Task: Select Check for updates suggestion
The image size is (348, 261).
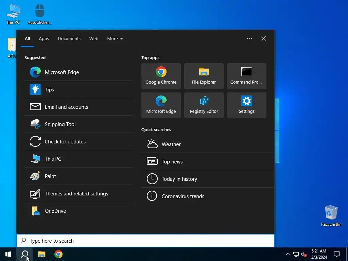Action: 79,141
